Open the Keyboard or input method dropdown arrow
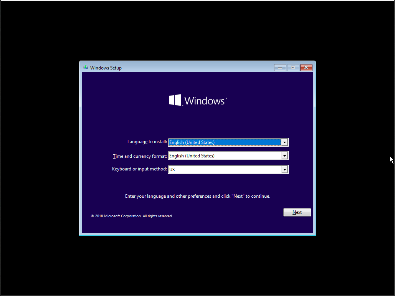Viewport: 395px width, 296px height. coord(284,170)
